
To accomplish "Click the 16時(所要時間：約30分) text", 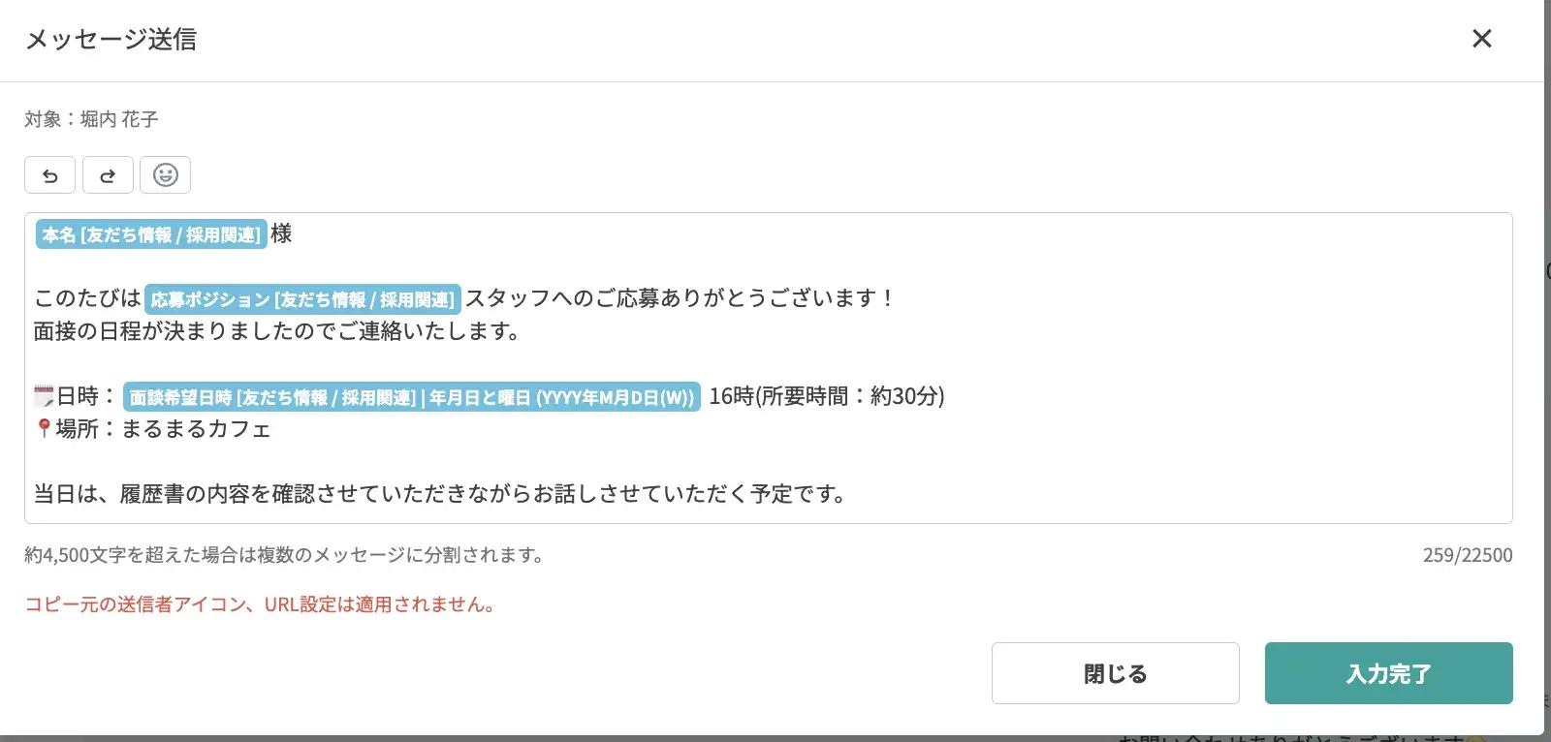I will coord(826,396).
